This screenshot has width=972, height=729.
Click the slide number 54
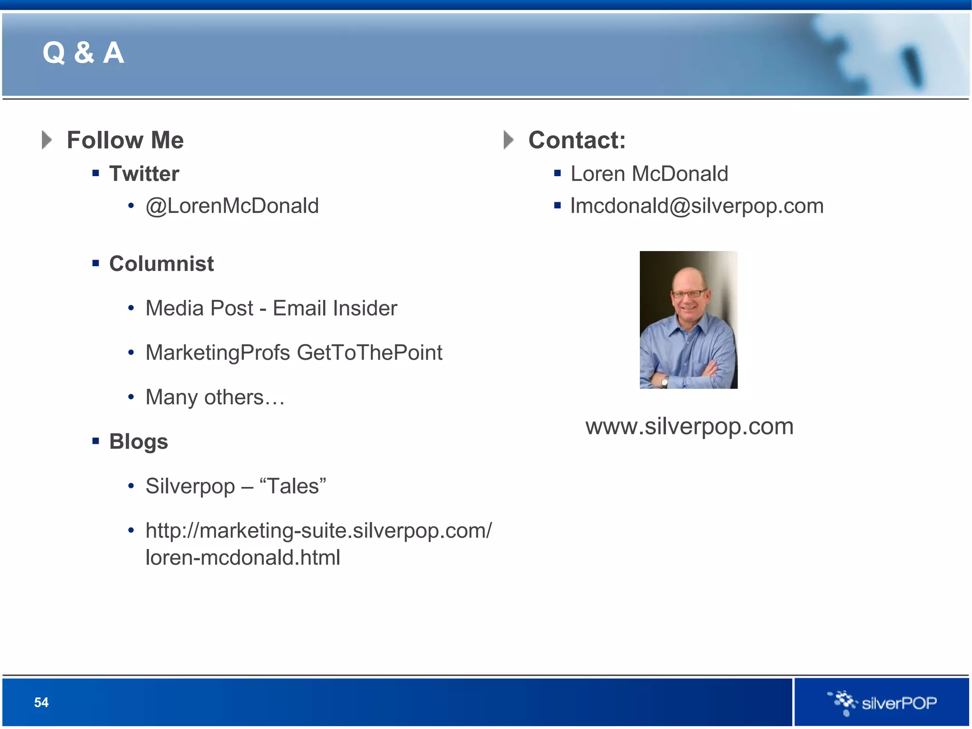[x=41, y=702]
